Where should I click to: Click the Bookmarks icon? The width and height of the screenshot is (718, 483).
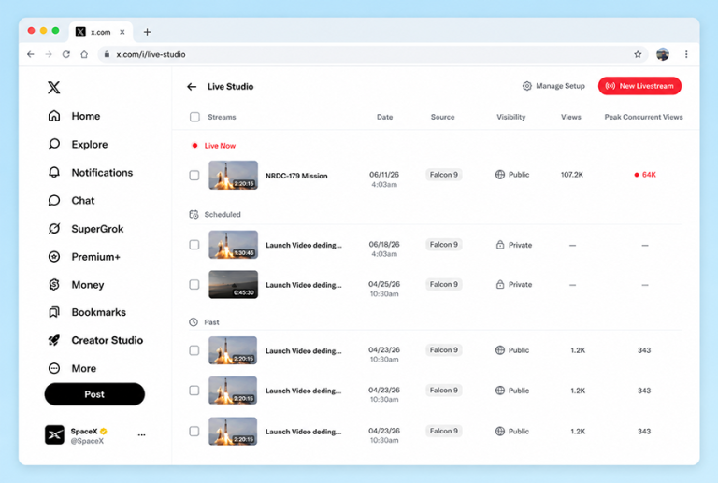tap(54, 312)
